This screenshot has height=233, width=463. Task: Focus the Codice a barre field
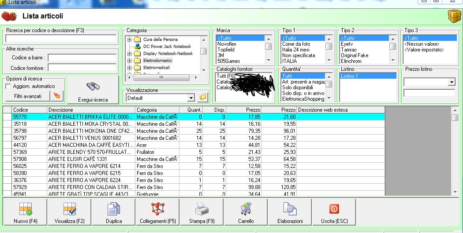tap(82, 58)
